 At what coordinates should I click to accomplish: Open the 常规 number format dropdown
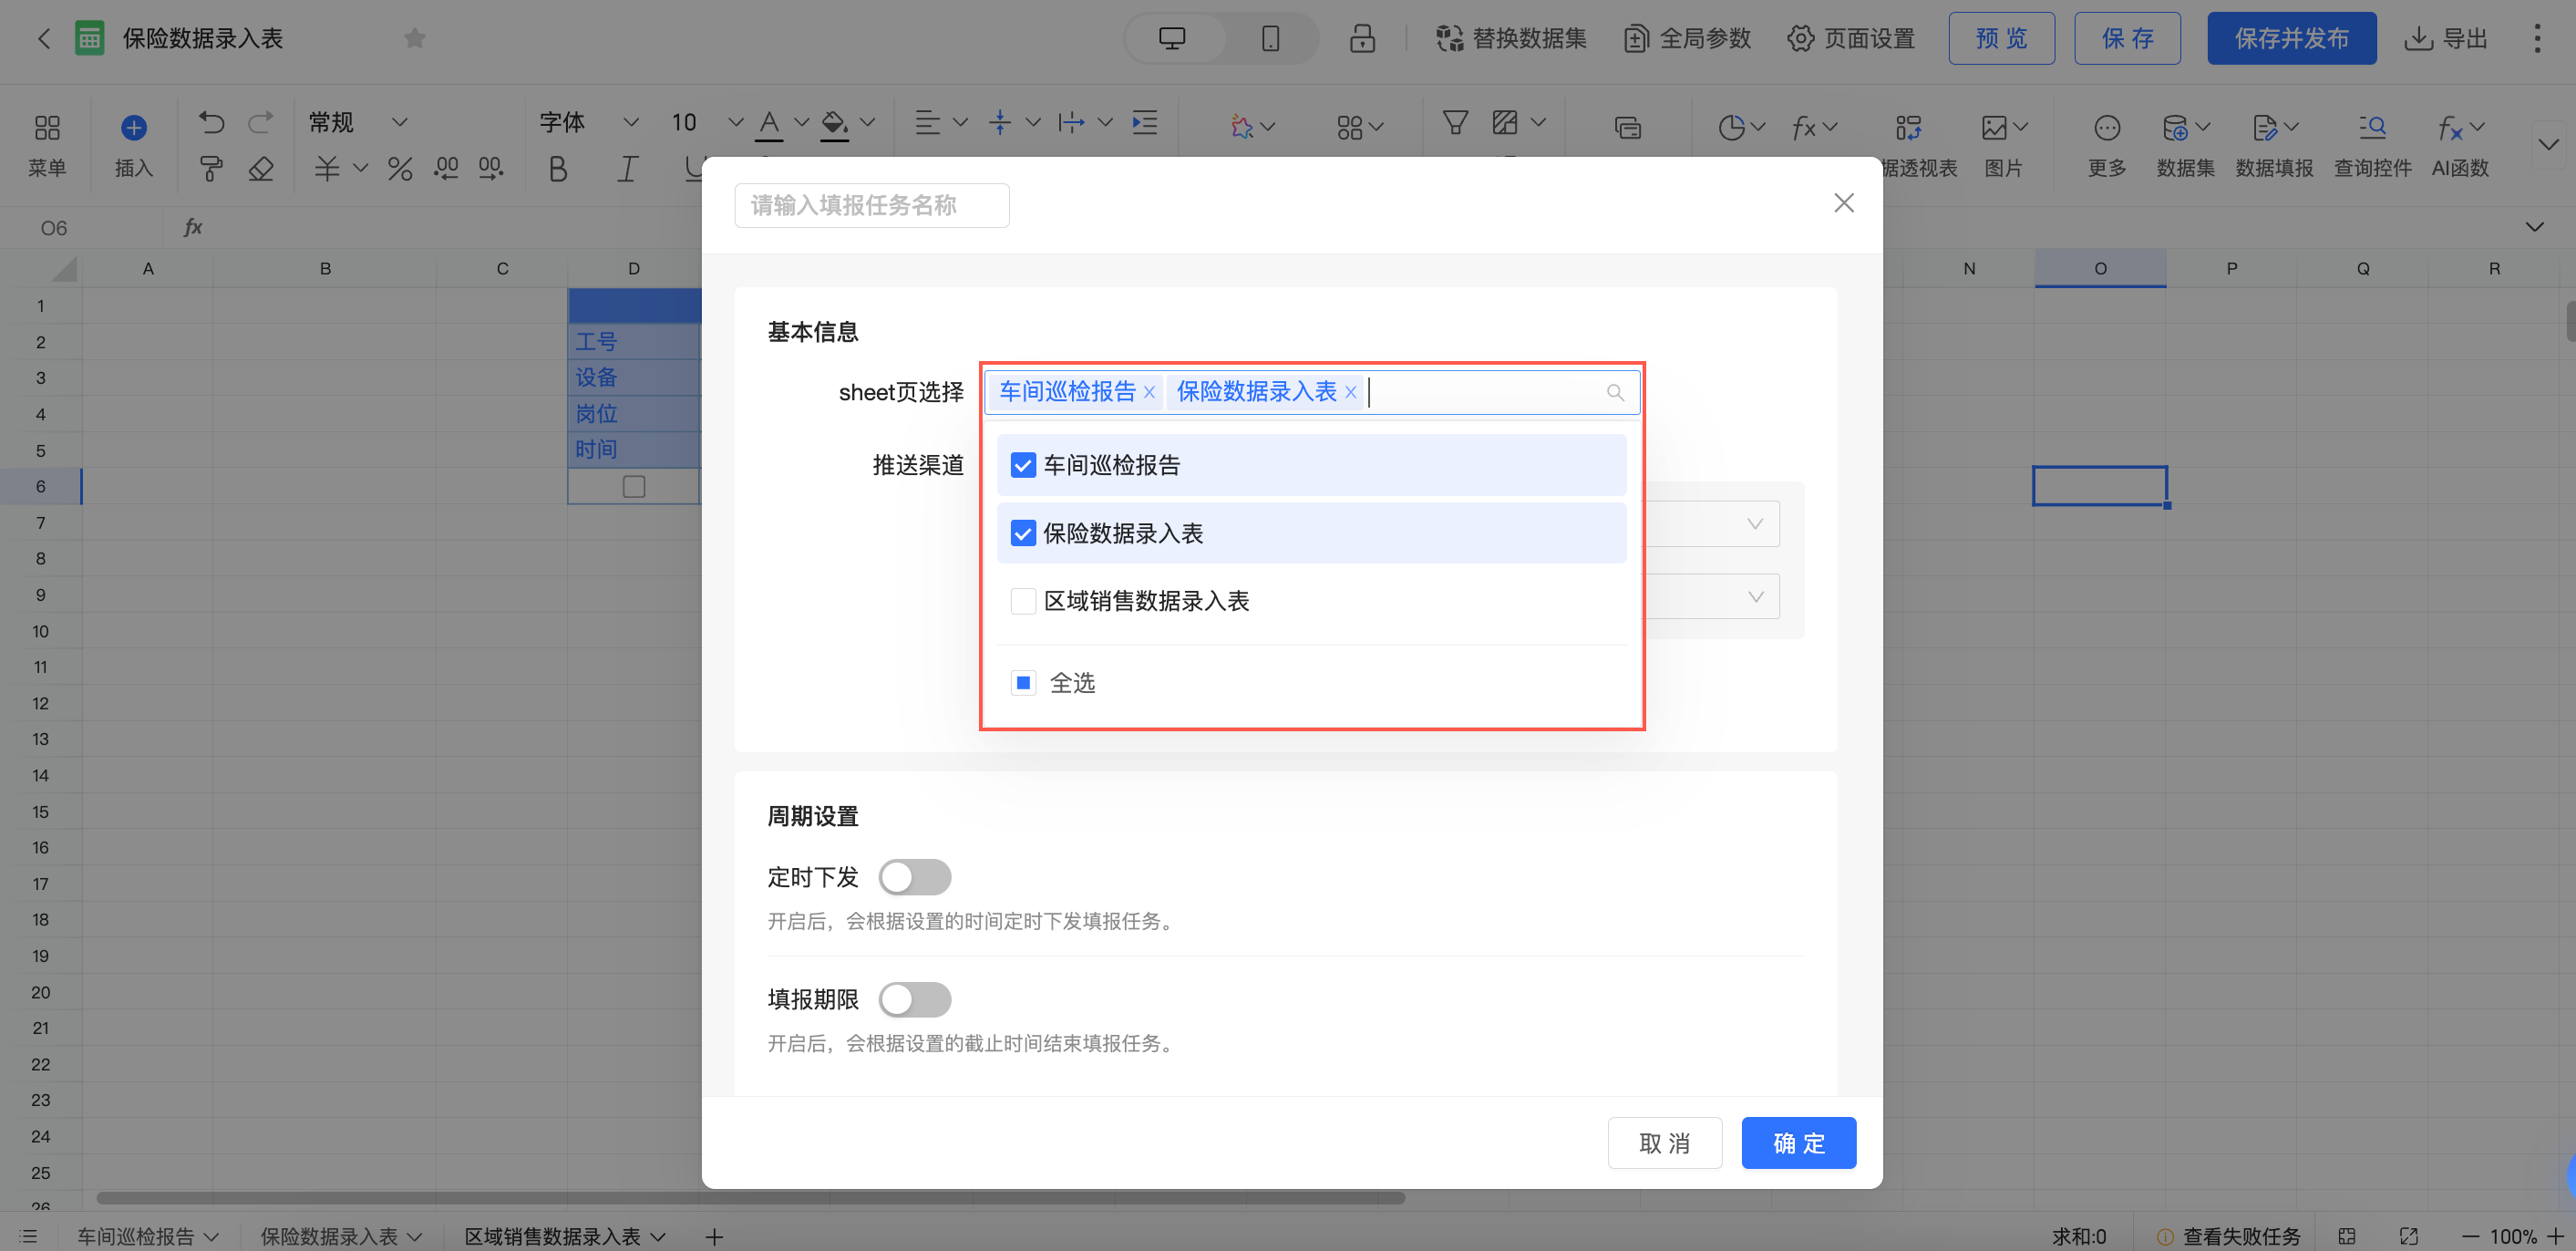tap(359, 122)
